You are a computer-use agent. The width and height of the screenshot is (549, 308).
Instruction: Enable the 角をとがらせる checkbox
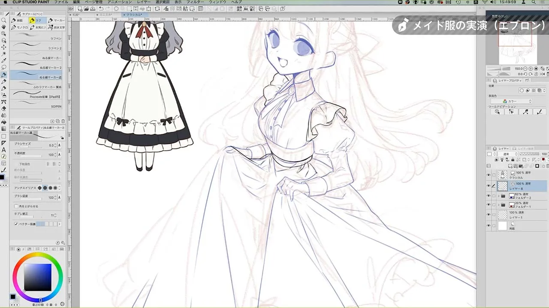pos(16,206)
